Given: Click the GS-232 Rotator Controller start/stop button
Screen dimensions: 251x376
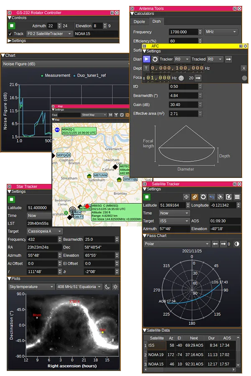Looking at the screenshot, I should [x=12, y=25].
